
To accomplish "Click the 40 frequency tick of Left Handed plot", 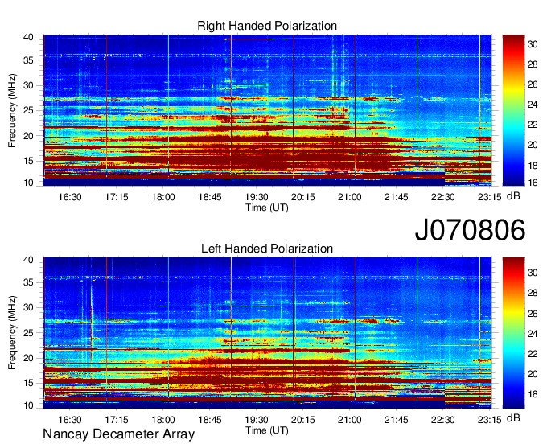I will [x=28, y=260].
